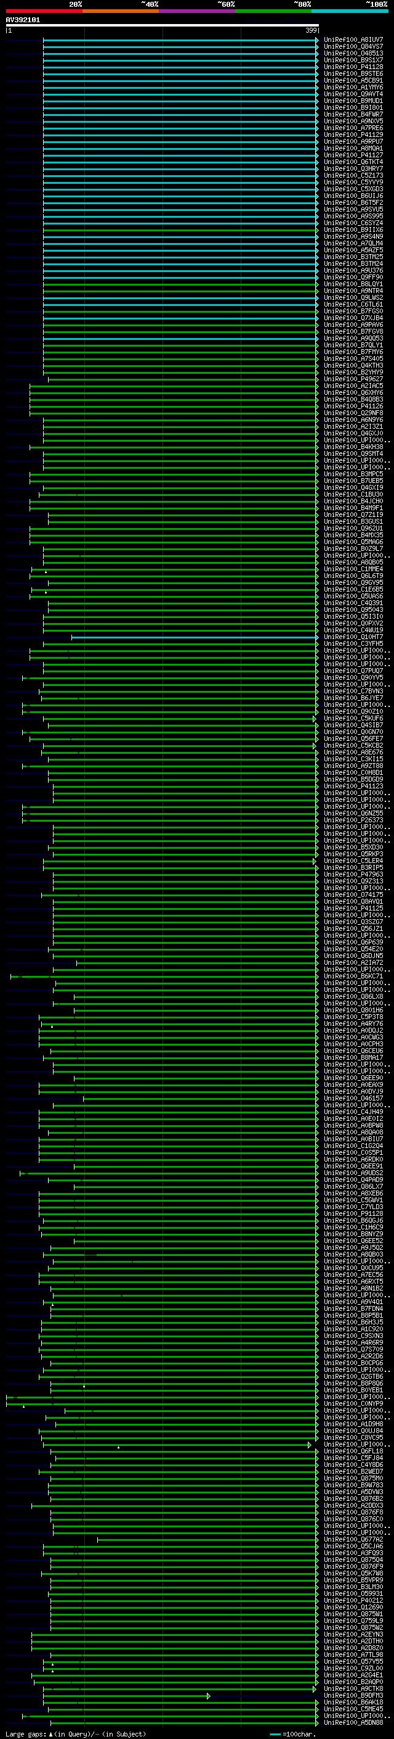The height and width of the screenshot is (1739, 394).
Task: Open hit UniRef100_A8IUV7
Action: point(353,40)
